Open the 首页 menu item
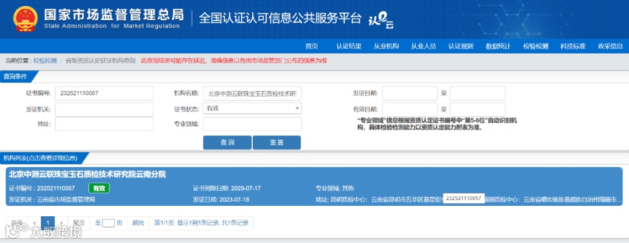 click(311, 47)
